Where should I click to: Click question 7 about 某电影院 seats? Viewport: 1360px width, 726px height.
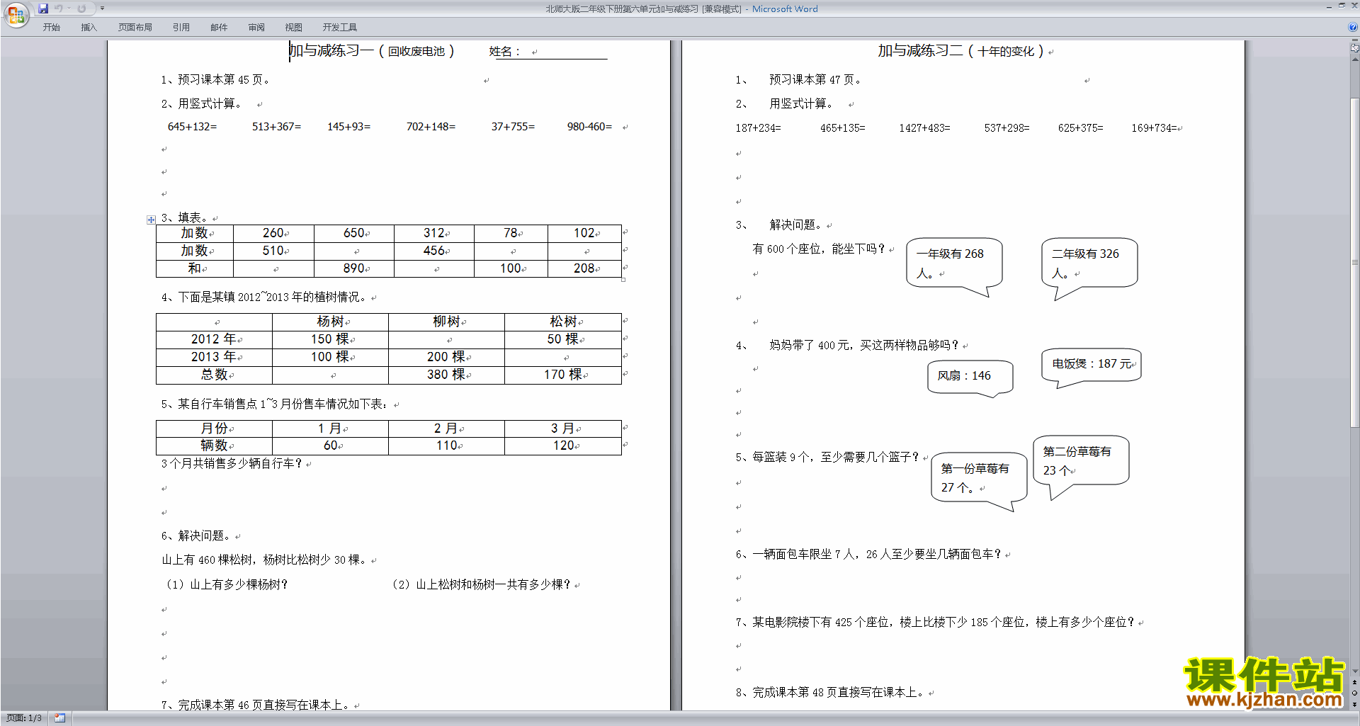tap(935, 623)
